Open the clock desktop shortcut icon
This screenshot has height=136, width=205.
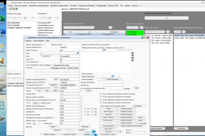pos(2,76)
